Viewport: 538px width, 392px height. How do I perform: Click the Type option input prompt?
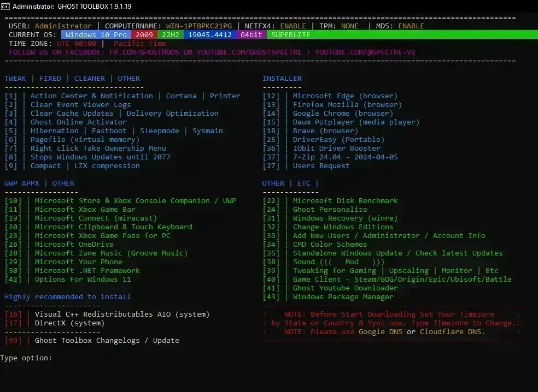click(x=26, y=358)
